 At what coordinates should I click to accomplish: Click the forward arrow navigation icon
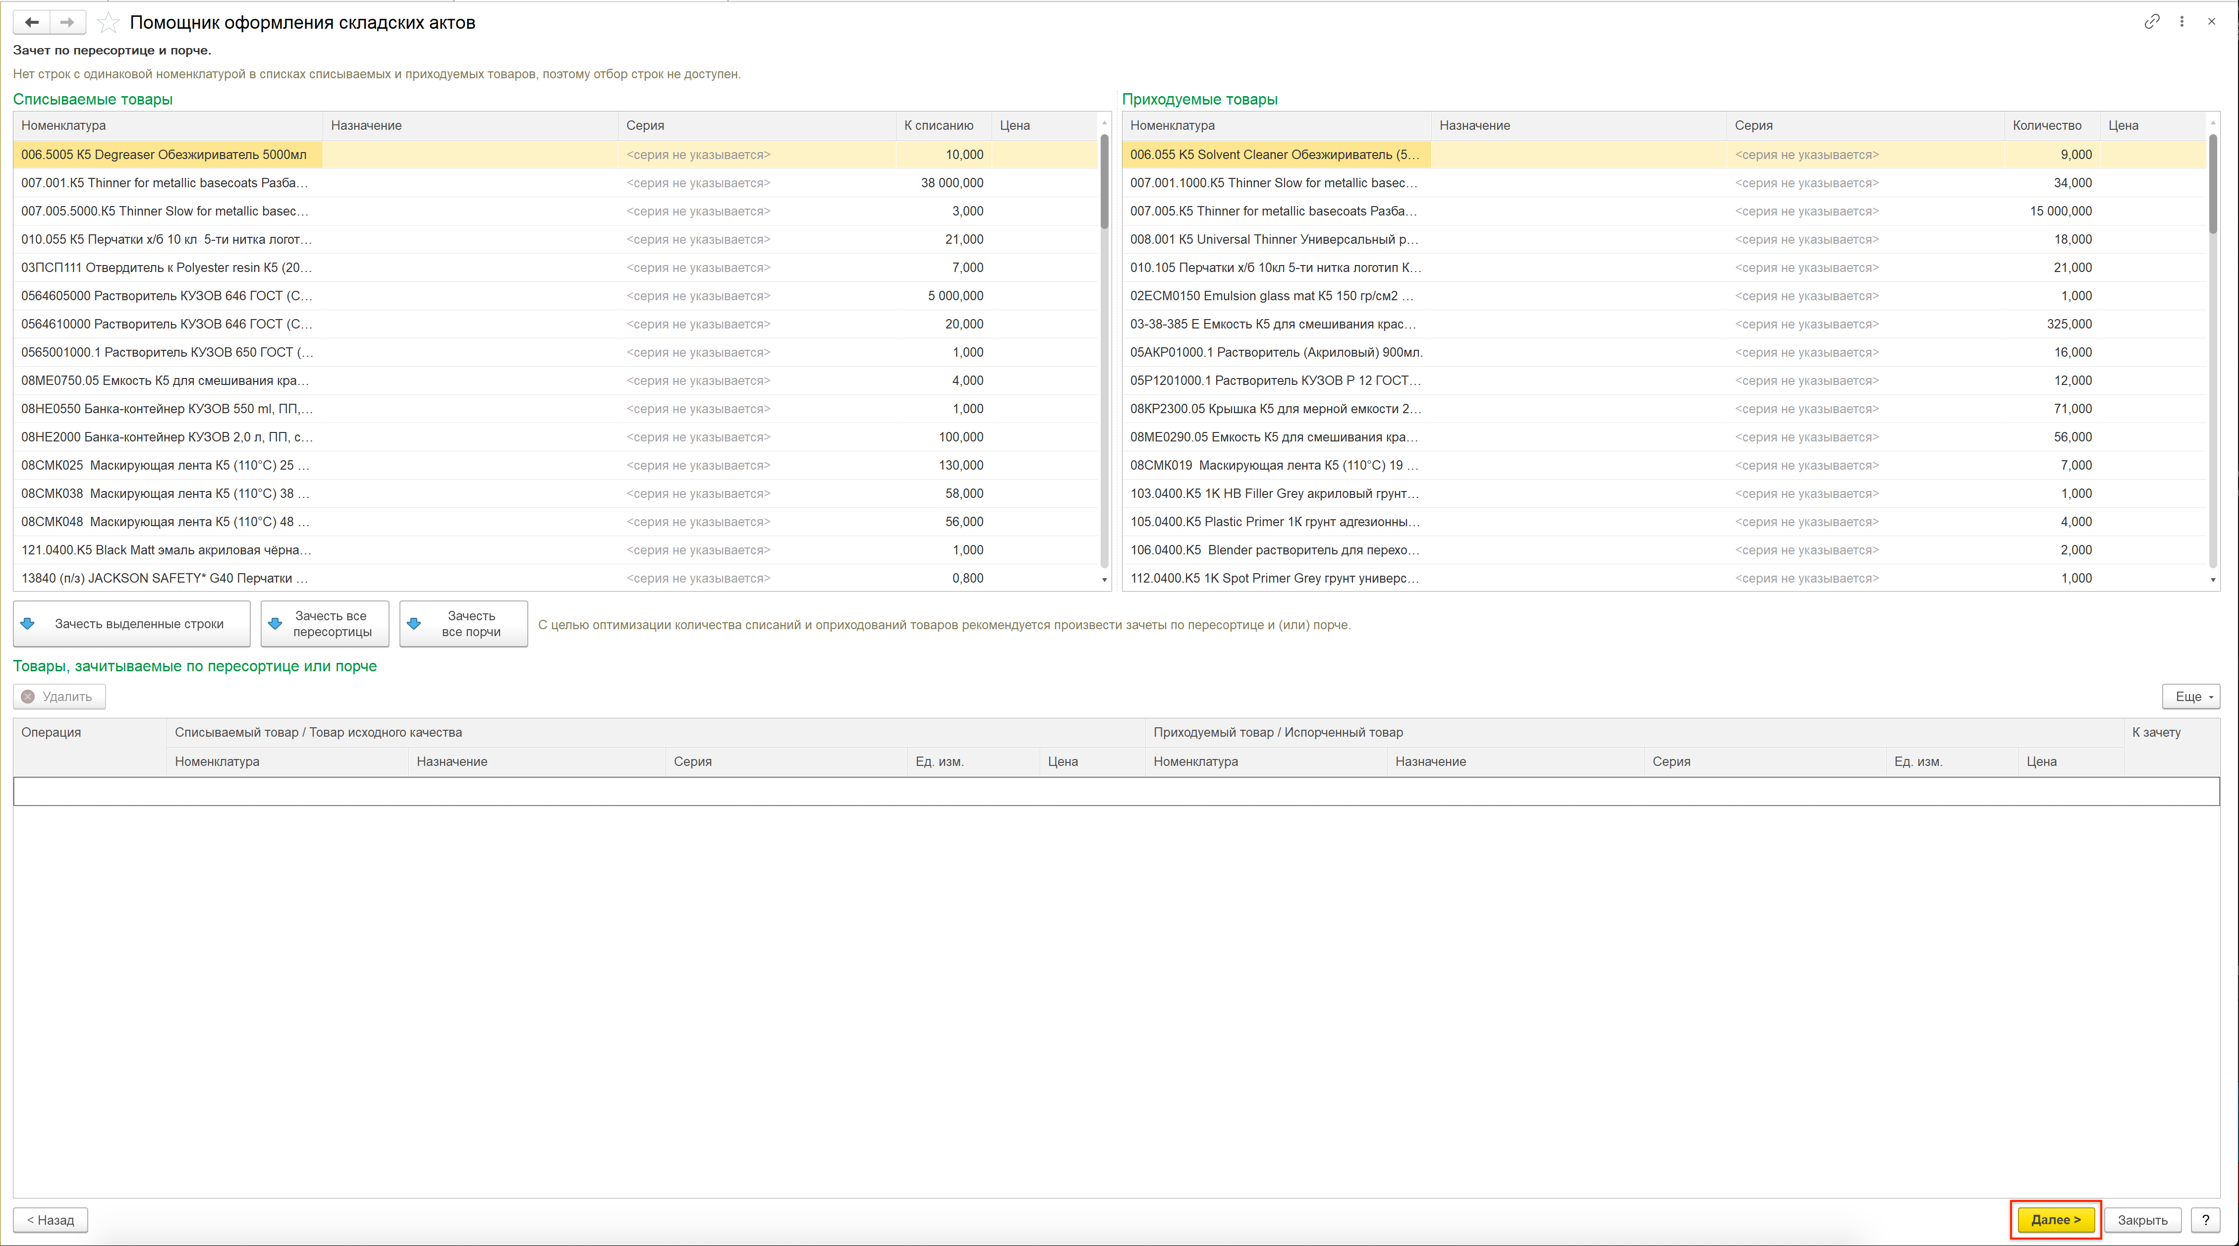pos(67,23)
